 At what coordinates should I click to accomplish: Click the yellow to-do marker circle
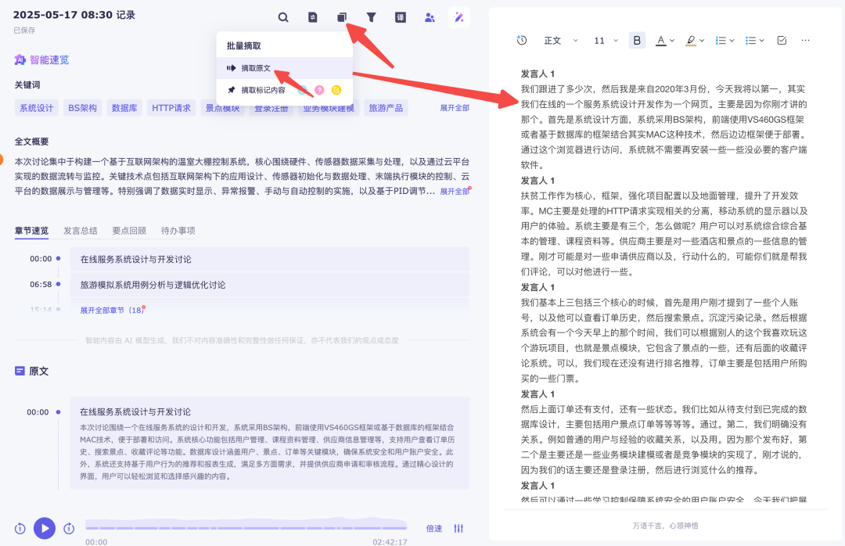(336, 90)
